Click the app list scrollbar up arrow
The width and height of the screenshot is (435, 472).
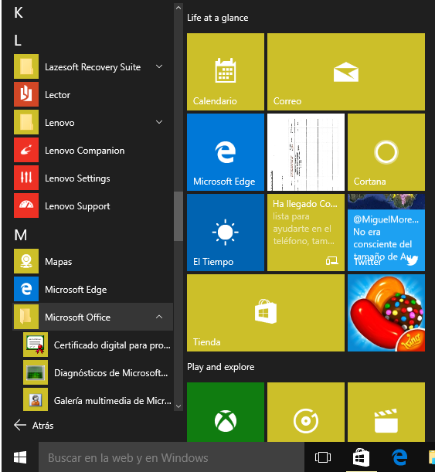178,8
